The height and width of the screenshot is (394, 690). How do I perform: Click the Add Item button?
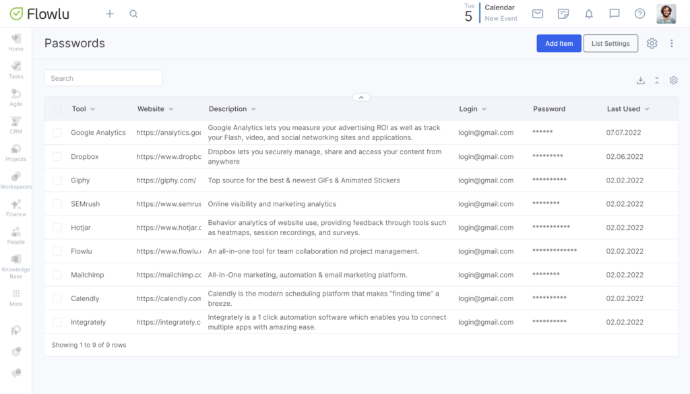[x=559, y=44]
